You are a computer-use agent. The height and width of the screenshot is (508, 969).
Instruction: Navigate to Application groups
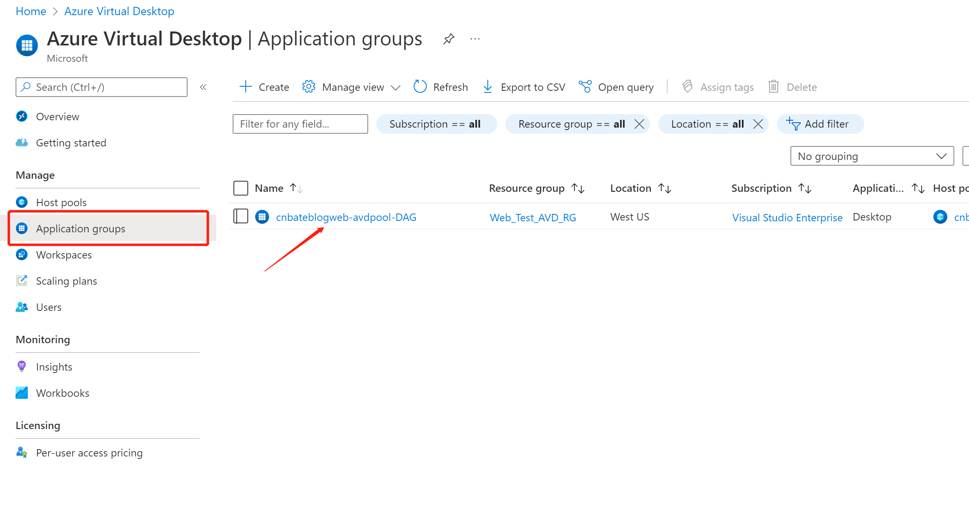coord(81,228)
